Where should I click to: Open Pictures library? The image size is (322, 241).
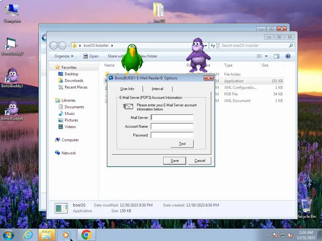tap(71, 120)
